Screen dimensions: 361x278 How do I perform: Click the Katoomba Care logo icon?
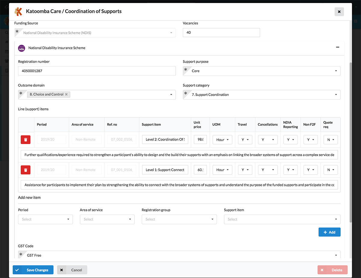(x=18, y=11)
